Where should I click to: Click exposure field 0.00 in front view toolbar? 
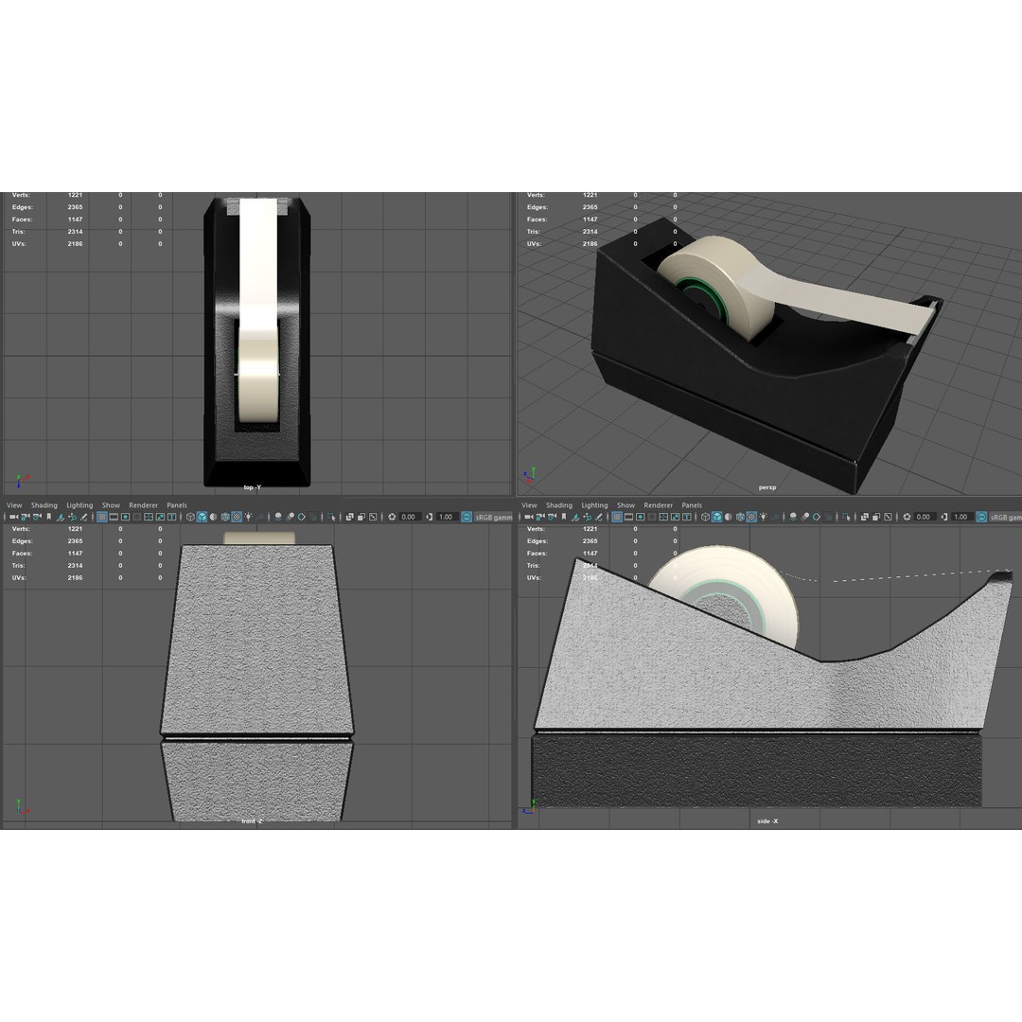click(410, 517)
